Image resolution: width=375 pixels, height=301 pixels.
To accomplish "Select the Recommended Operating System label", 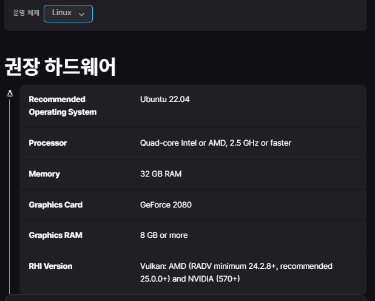I will coord(62,106).
